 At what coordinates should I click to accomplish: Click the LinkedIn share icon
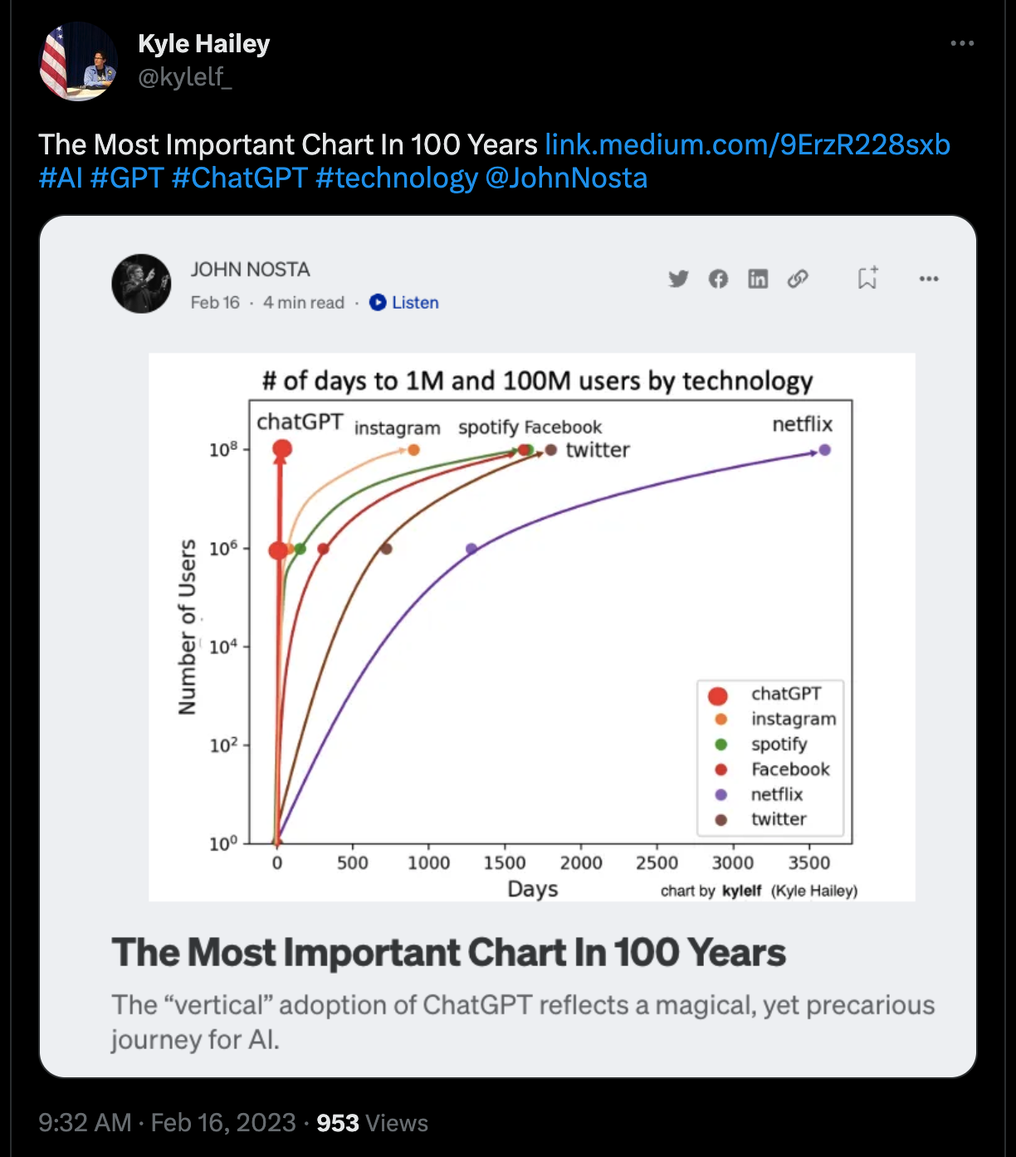(758, 279)
